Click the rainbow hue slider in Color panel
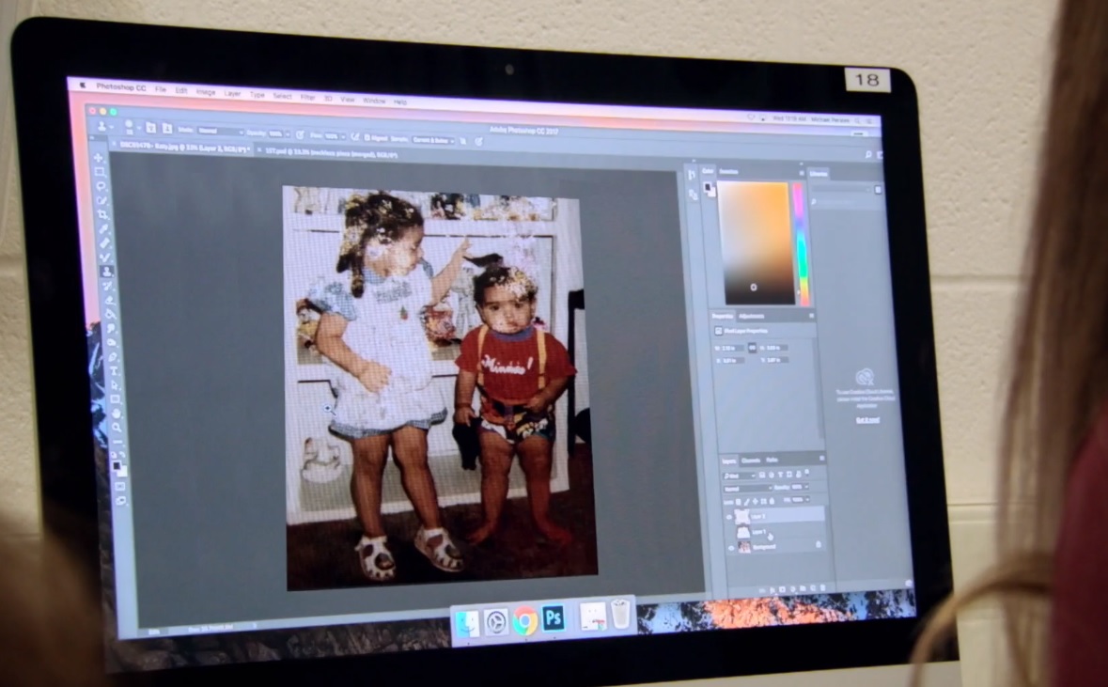This screenshot has width=1108, height=687. (x=800, y=242)
